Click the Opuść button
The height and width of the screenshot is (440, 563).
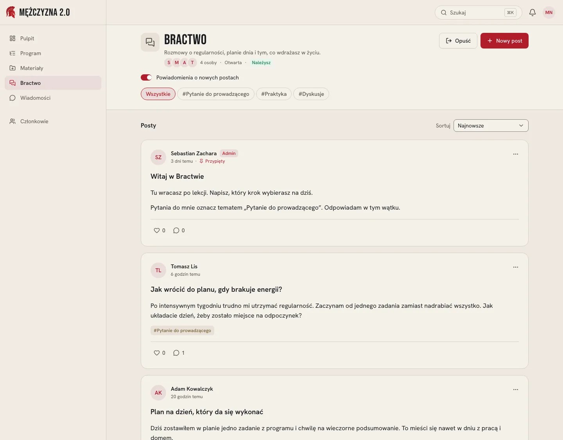(458, 41)
